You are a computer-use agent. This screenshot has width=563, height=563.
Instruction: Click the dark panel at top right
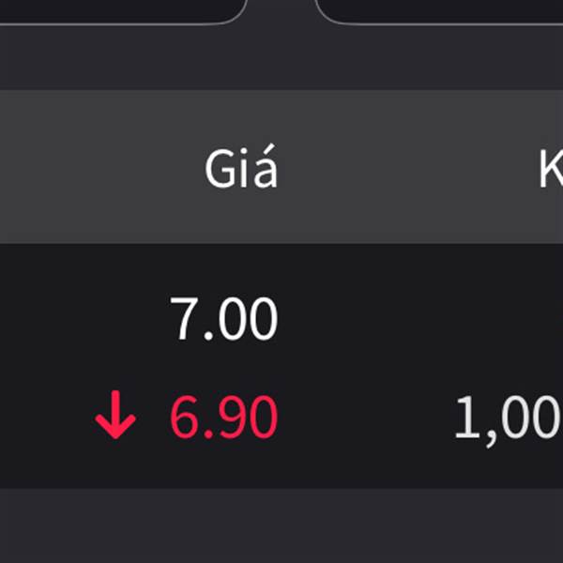[x=442, y=10]
